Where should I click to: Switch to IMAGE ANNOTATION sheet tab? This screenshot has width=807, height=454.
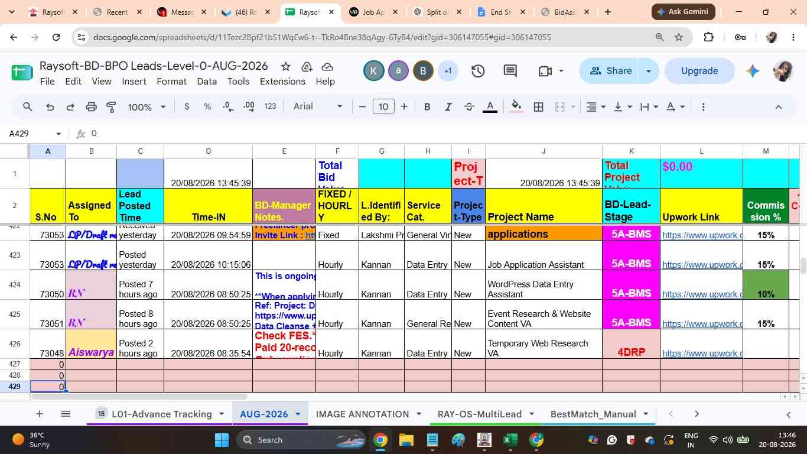362,414
